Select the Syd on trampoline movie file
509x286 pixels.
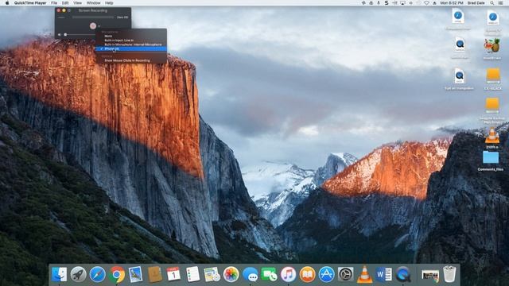pyautogui.click(x=459, y=76)
